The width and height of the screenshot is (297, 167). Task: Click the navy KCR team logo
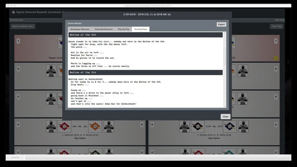click(230, 126)
